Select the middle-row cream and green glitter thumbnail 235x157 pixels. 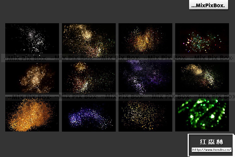click(x=202, y=77)
